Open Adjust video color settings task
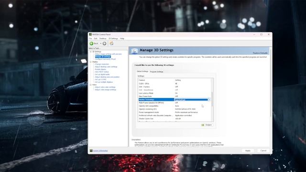The height and width of the screenshot is (172, 306). pyautogui.click(x=105, y=87)
